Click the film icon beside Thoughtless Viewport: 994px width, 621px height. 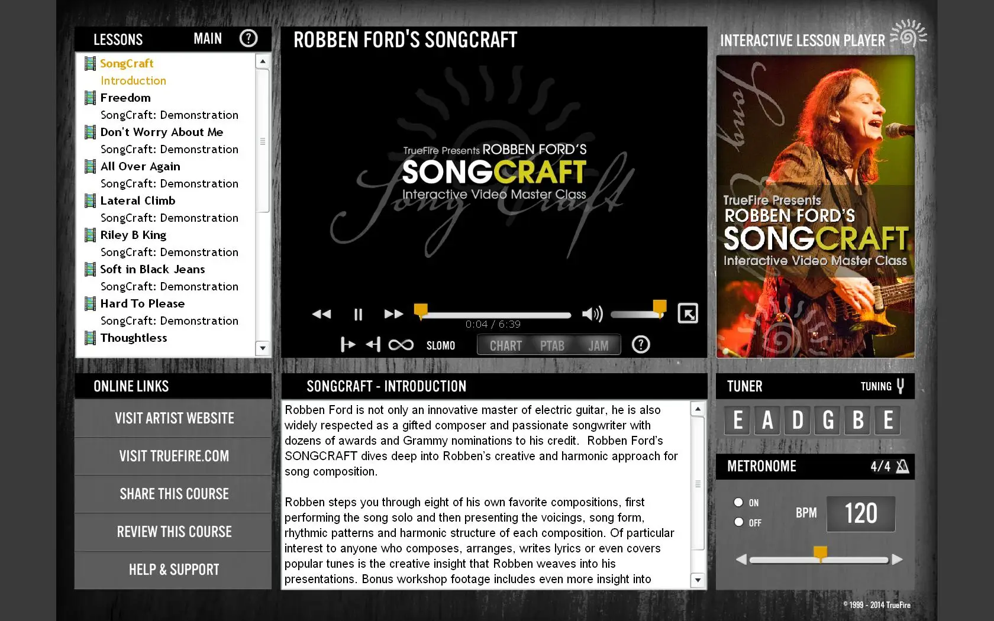pos(90,338)
